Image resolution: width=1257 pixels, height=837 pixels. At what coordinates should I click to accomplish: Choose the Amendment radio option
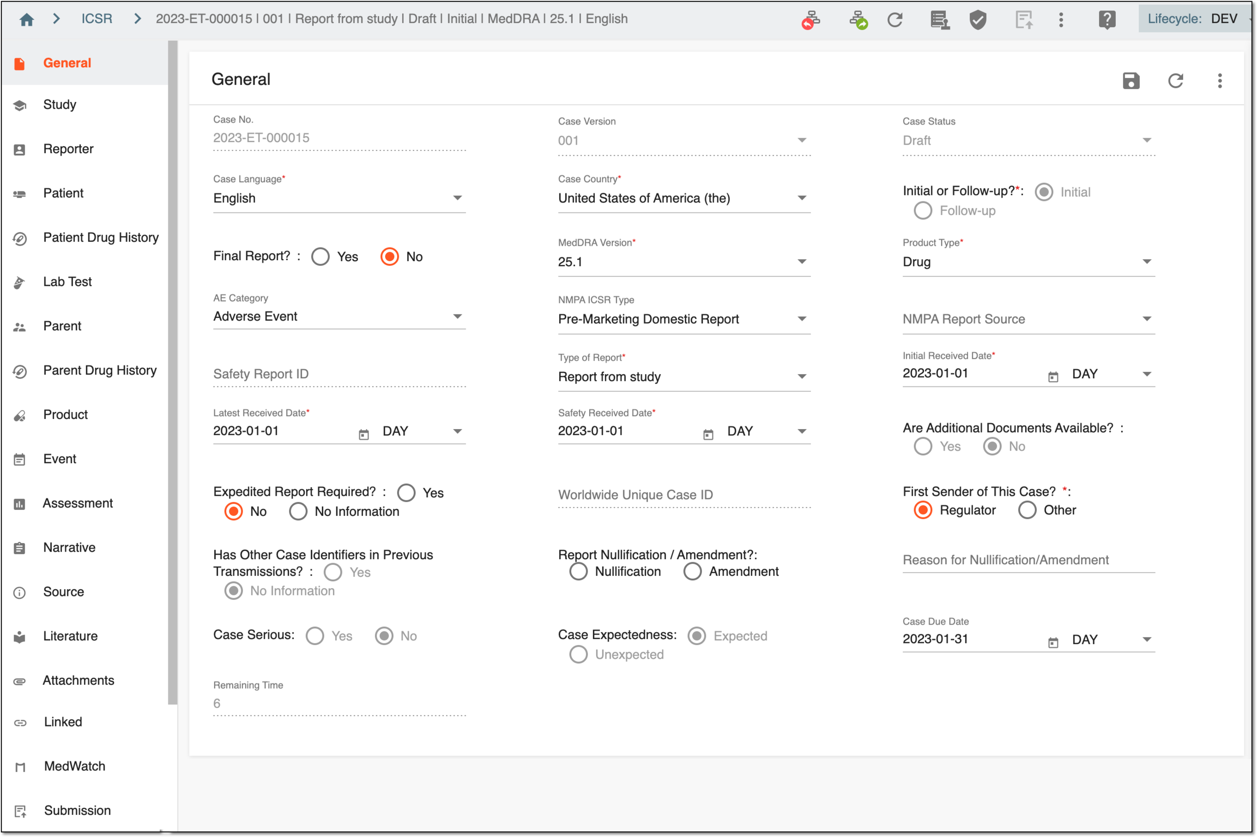pyautogui.click(x=692, y=571)
